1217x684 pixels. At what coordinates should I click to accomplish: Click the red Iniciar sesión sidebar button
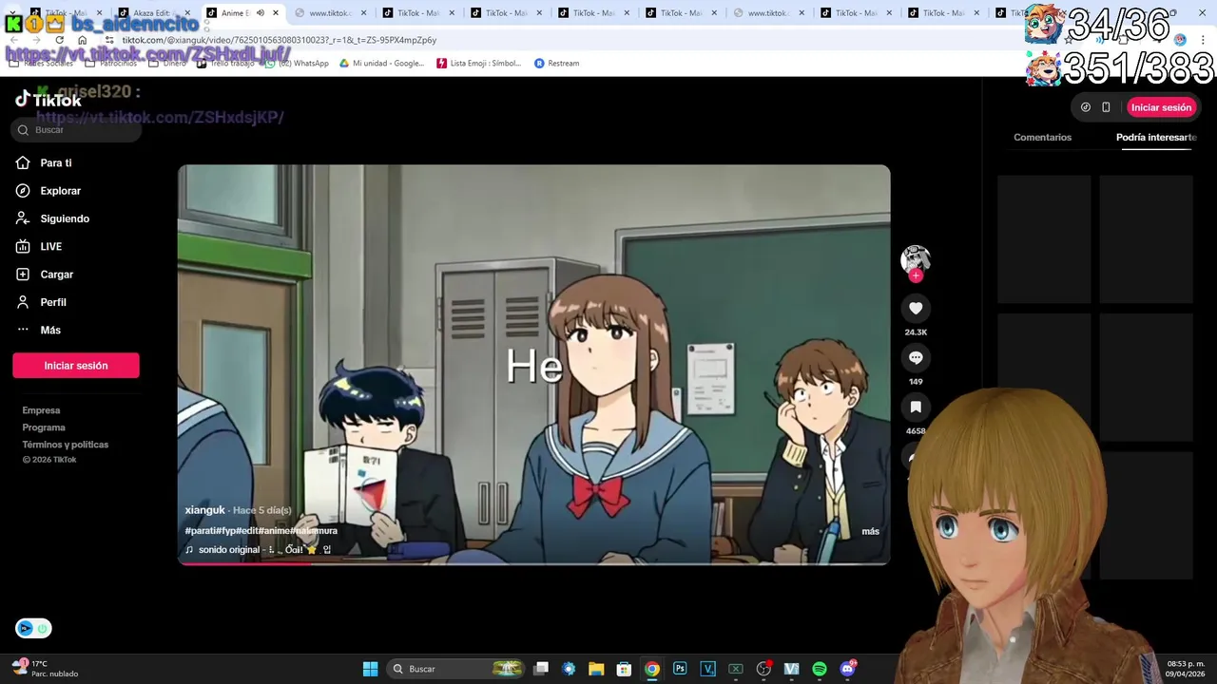click(76, 366)
